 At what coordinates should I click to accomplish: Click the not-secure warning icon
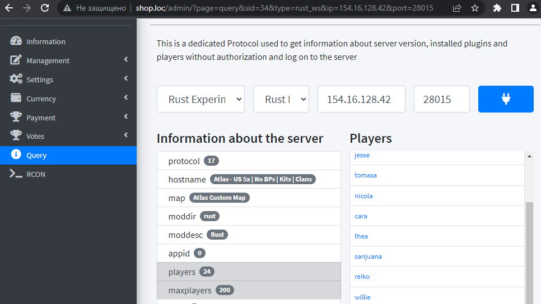(67, 8)
